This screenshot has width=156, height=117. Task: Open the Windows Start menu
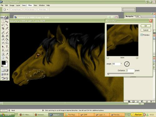tap(7, 115)
